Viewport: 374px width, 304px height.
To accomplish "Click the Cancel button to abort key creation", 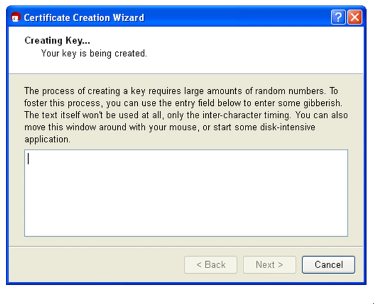I will [x=328, y=265].
